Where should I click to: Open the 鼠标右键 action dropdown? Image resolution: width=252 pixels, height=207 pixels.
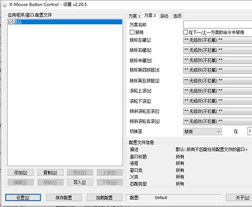(x=217, y=50)
